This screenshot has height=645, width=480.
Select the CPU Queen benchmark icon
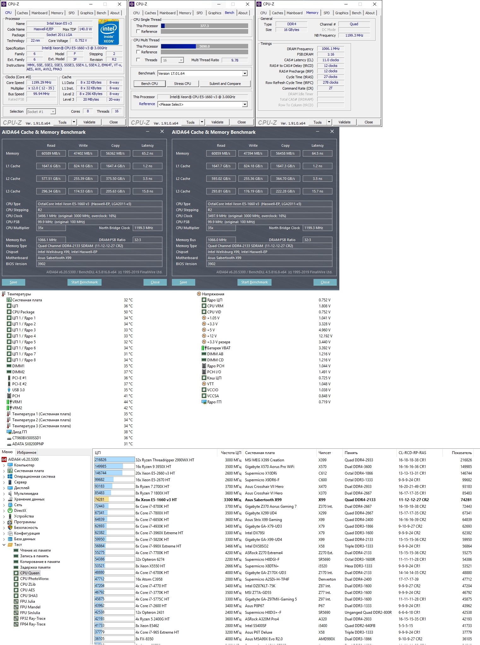coord(16,573)
